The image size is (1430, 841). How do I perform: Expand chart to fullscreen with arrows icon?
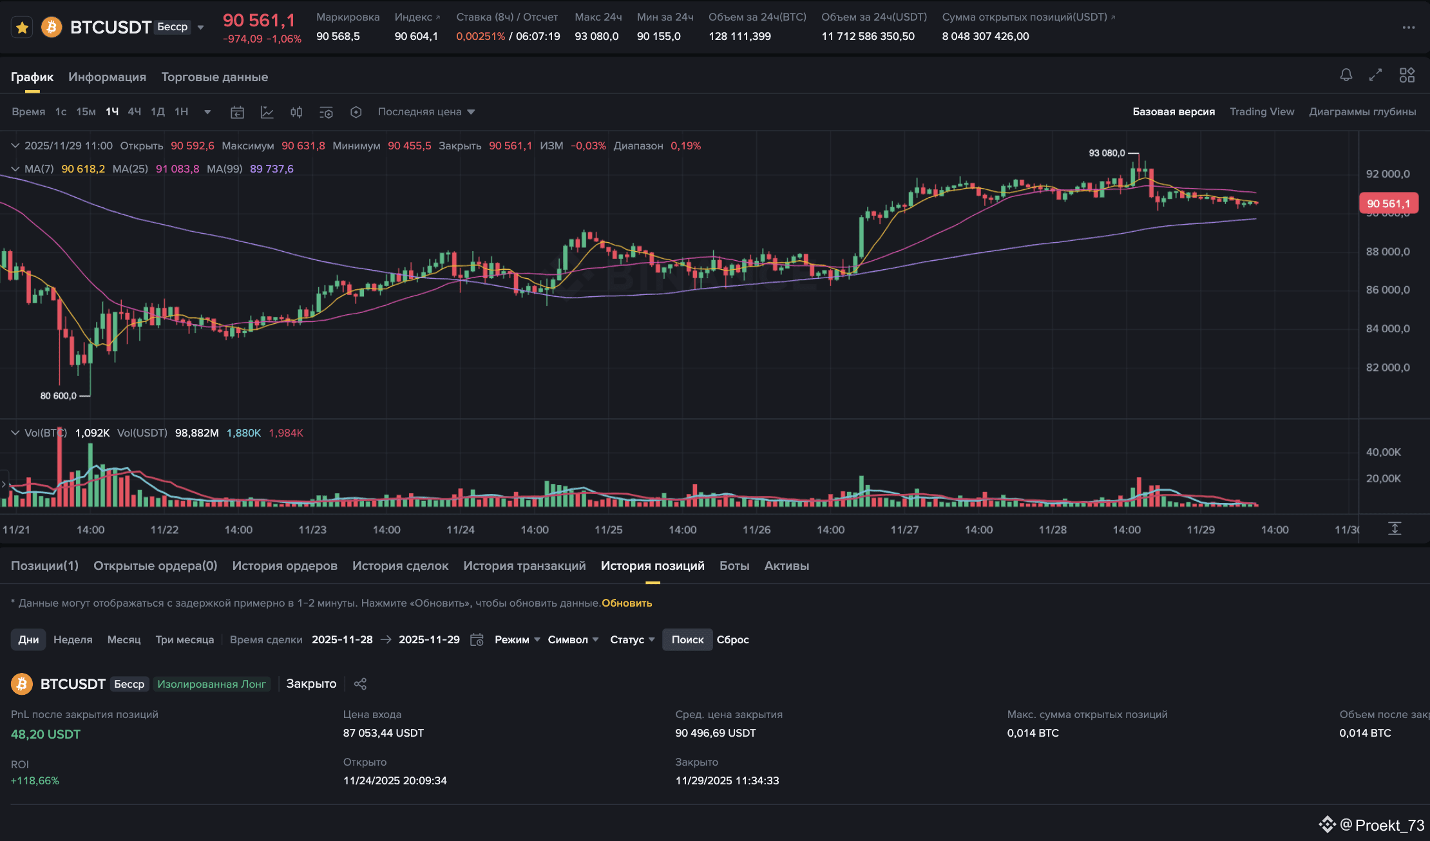1375,75
